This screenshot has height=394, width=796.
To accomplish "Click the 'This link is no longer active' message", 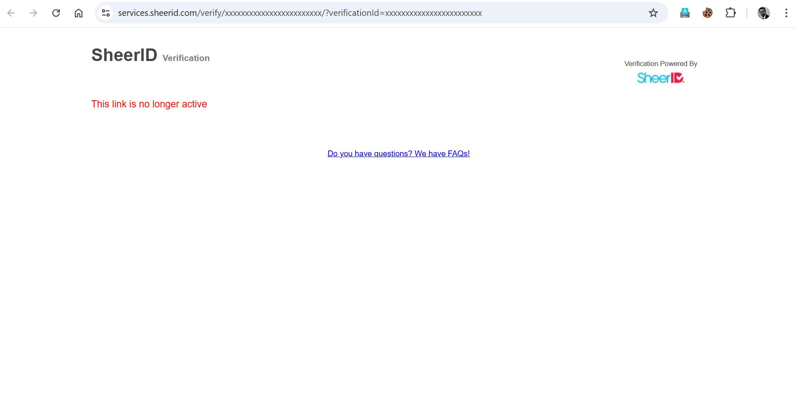I will pyautogui.click(x=149, y=104).
